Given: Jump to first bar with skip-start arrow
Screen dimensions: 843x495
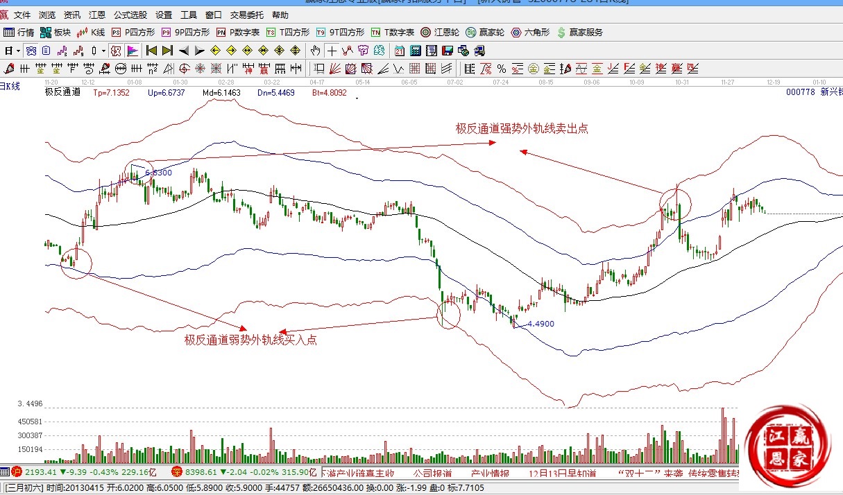Looking at the screenshot, I should coord(151,51).
